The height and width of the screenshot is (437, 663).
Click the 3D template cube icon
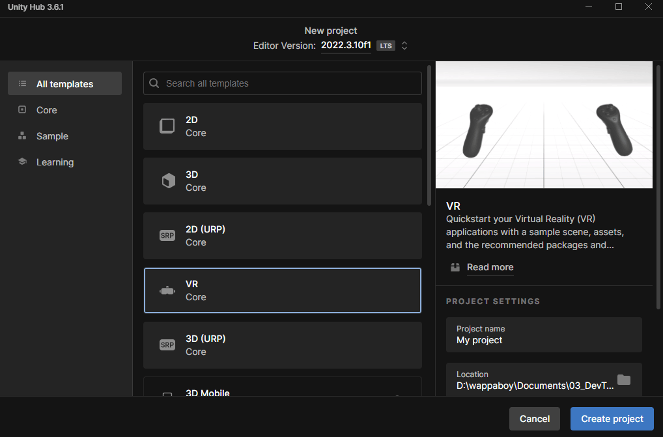point(168,181)
